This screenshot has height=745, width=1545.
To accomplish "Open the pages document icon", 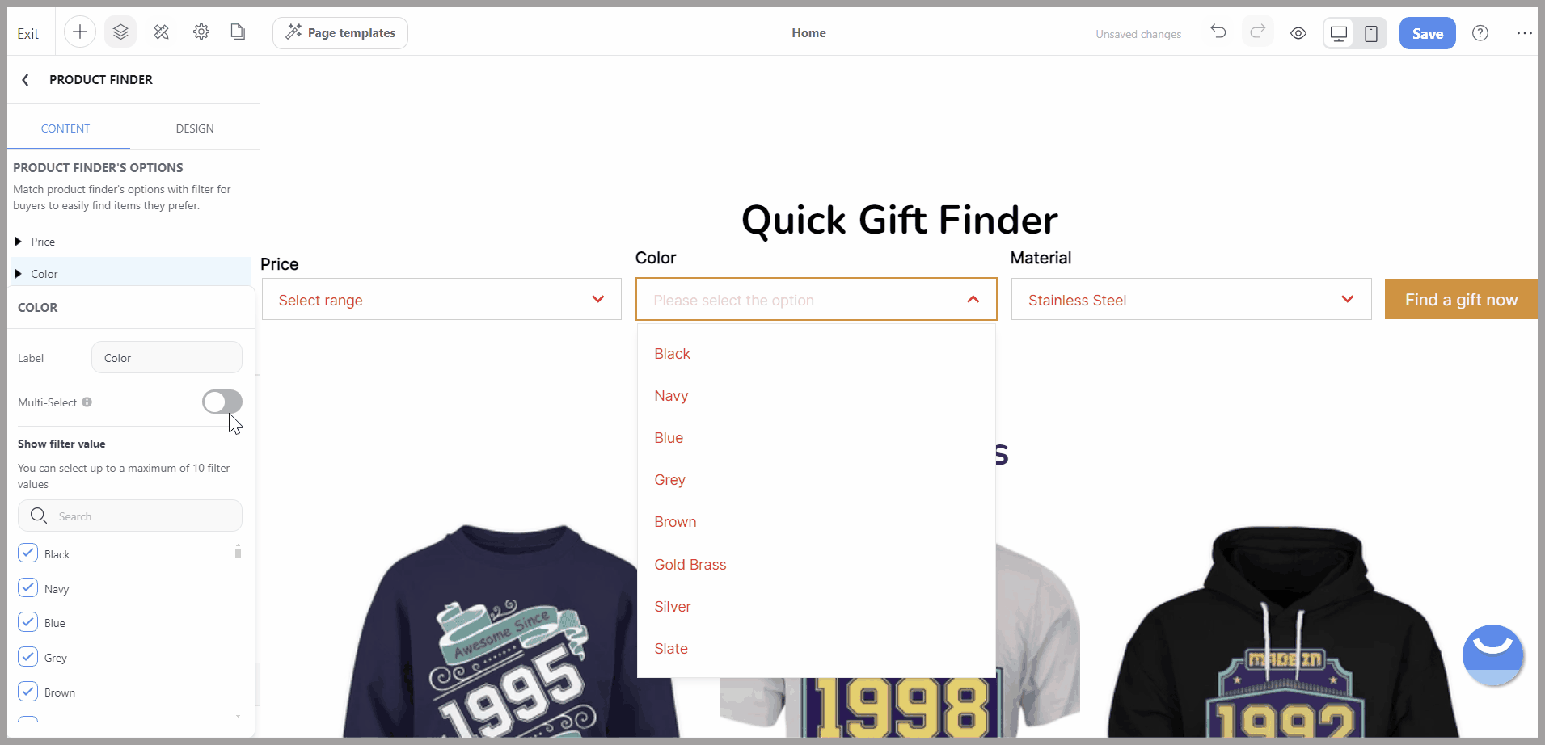I will (238, 32).
